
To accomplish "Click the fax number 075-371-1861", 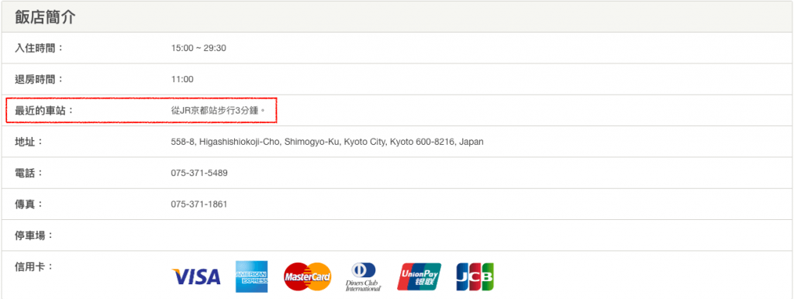I will click(199, 204).
